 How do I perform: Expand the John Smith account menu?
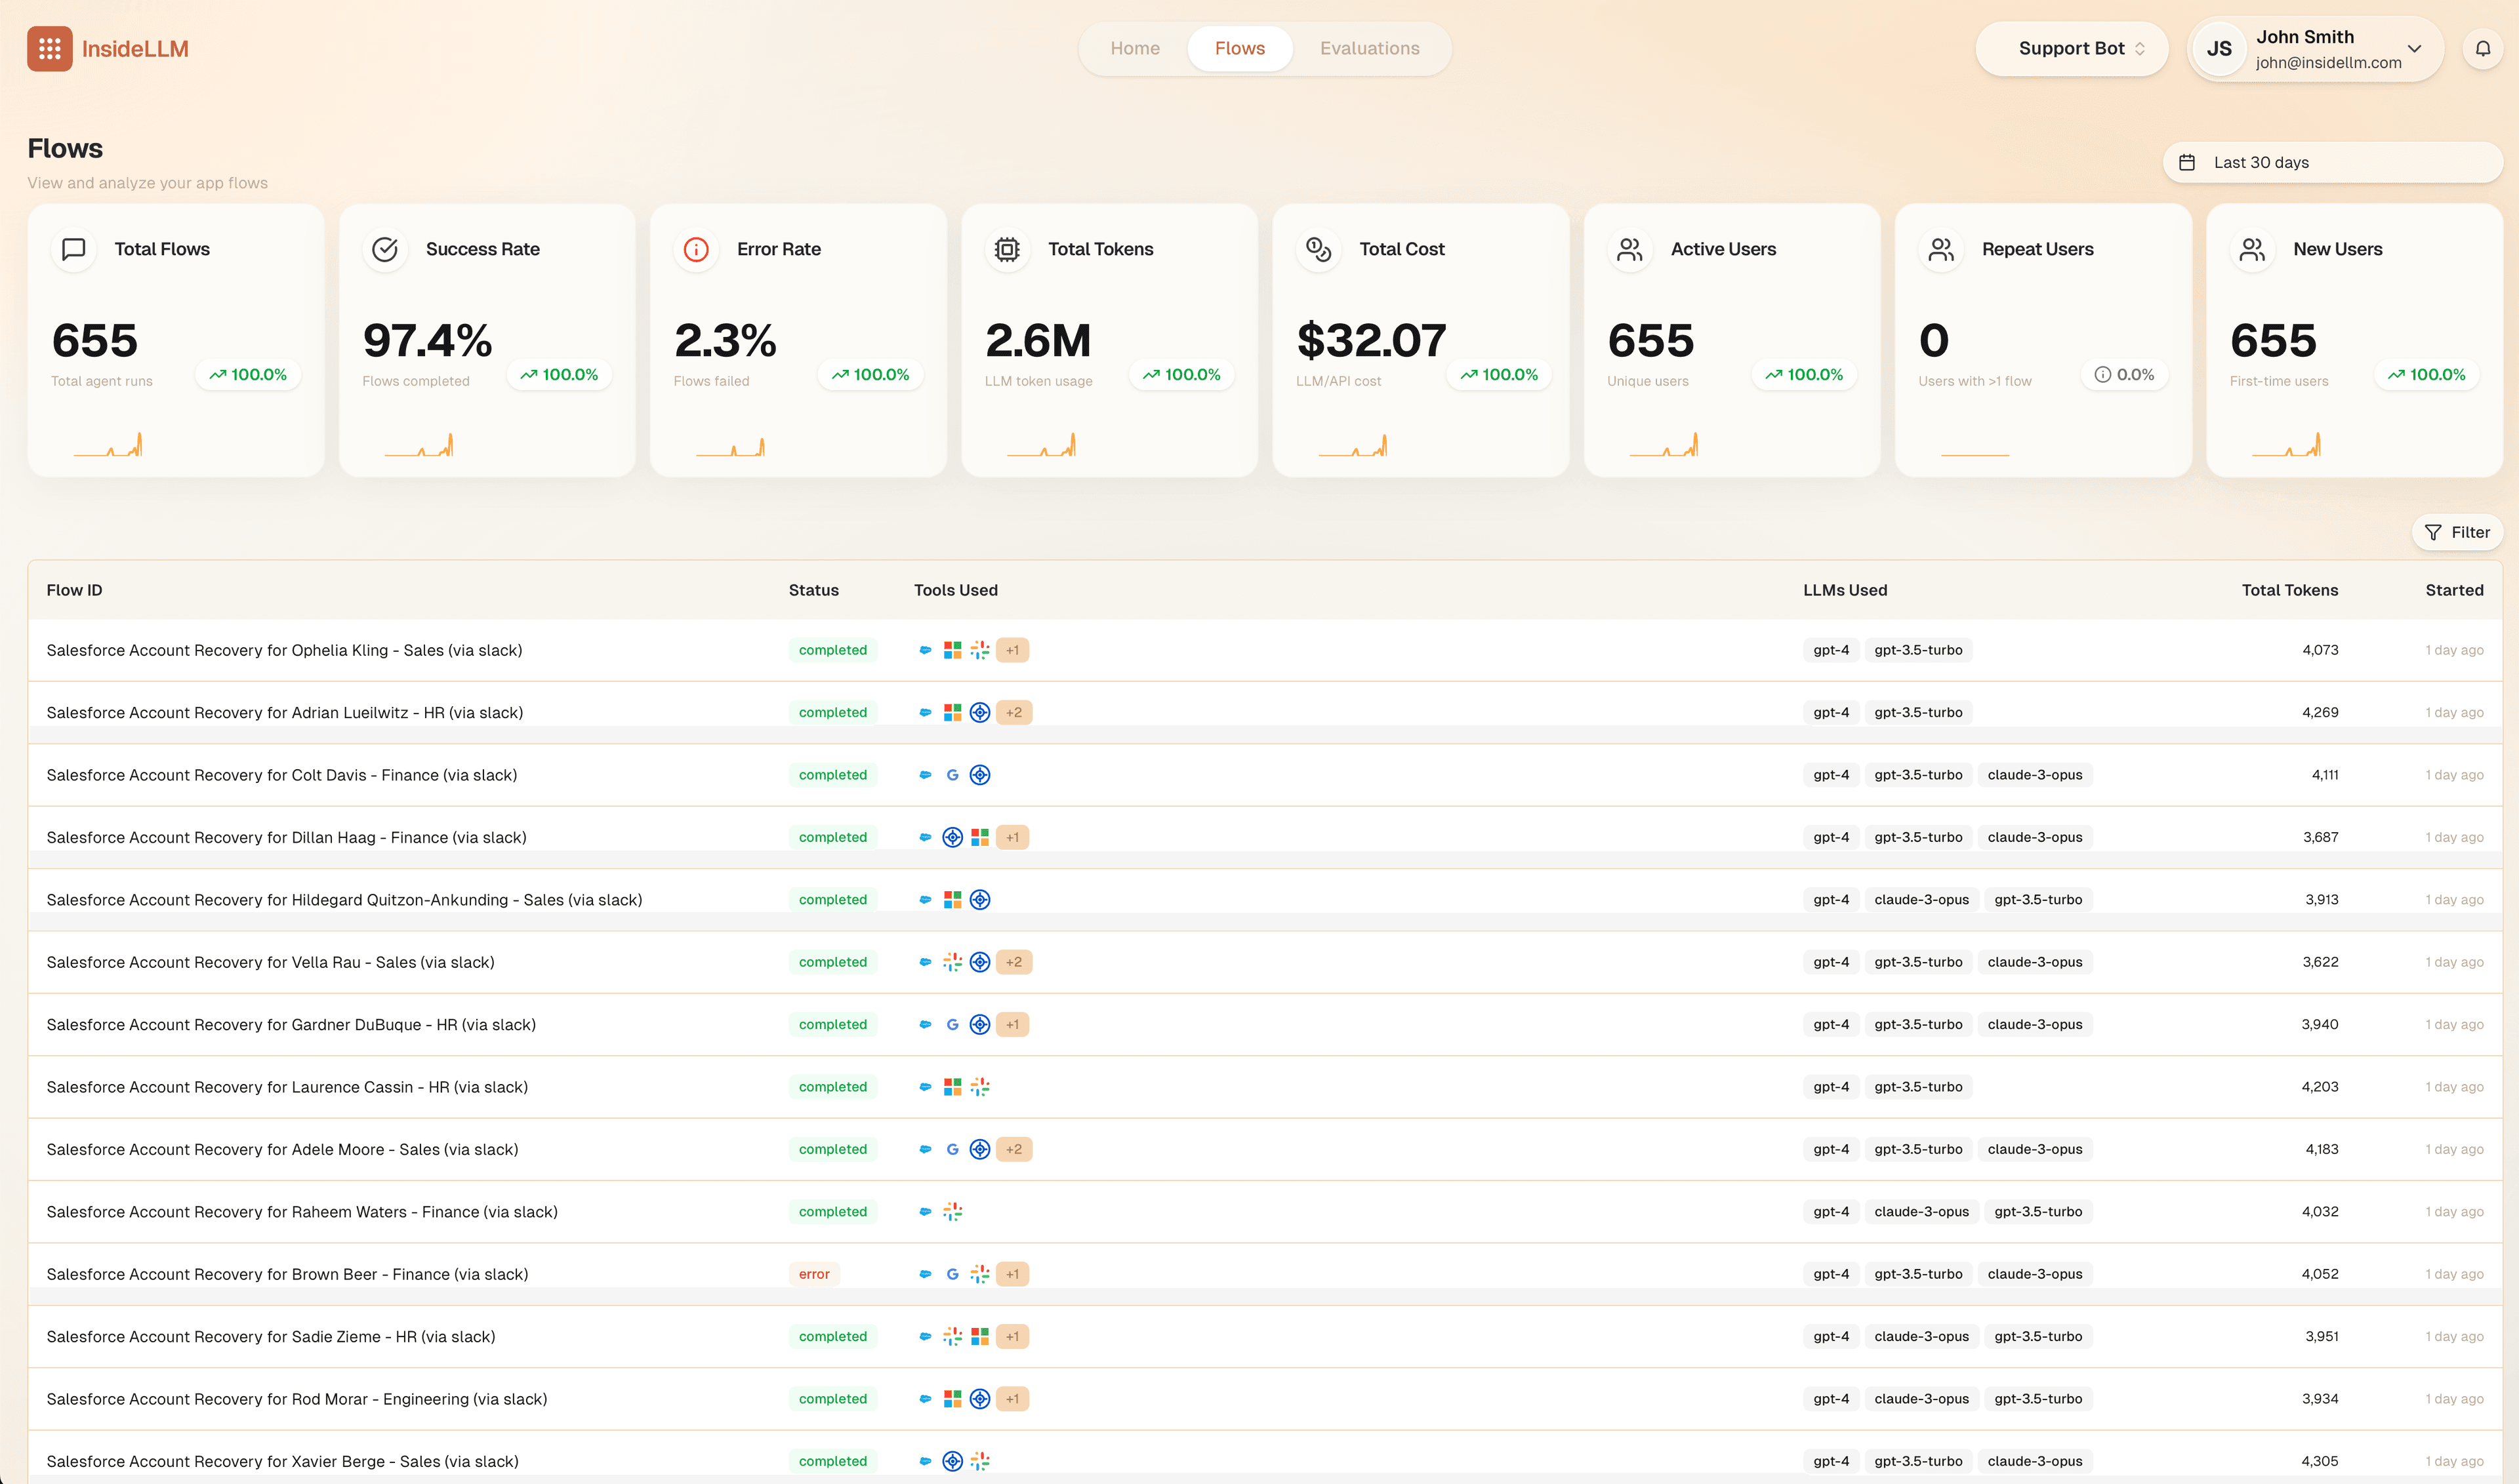point(2315,48)
